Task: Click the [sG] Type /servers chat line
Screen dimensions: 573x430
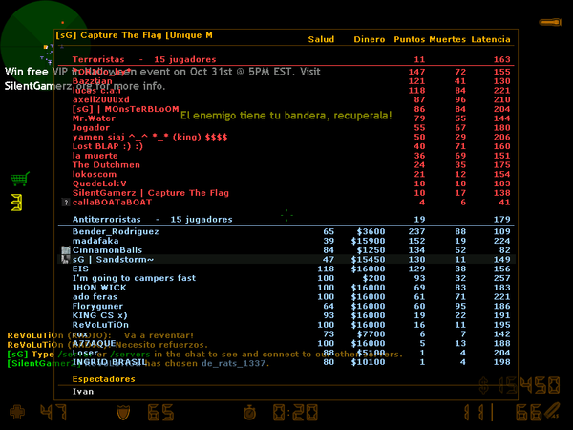Action: [x=204, y=354]
